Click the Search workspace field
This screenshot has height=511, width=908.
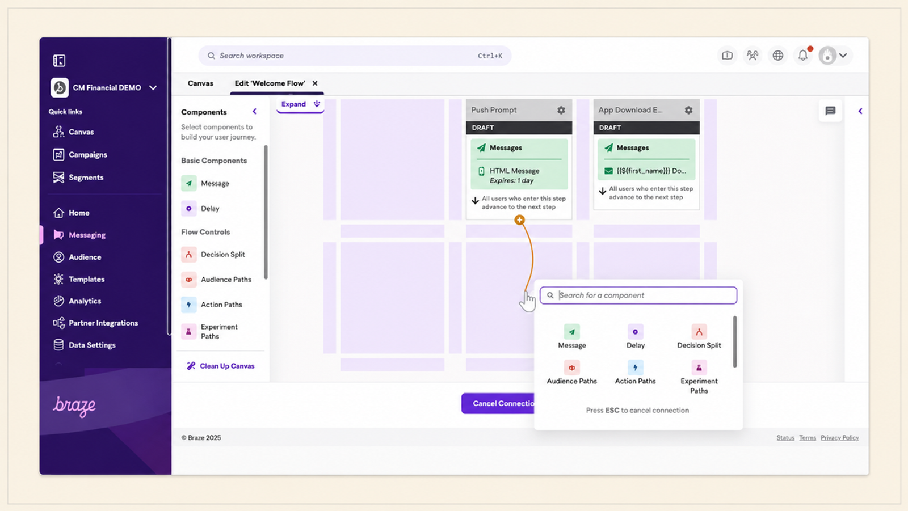[x=355, y=56]
